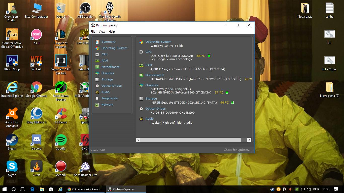Screen dimensions: 344x193
Task: Select the League of Legends desktop icon
Action: pyautogui.click(x=61, y=38)
